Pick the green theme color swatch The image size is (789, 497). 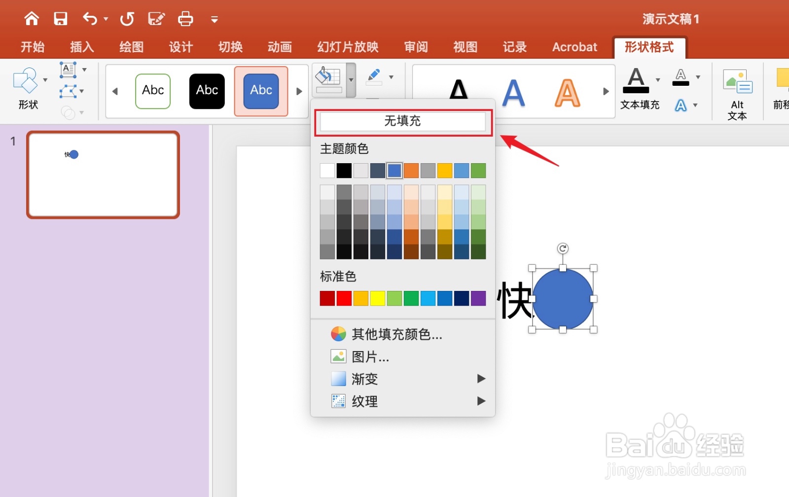point(478,171)
